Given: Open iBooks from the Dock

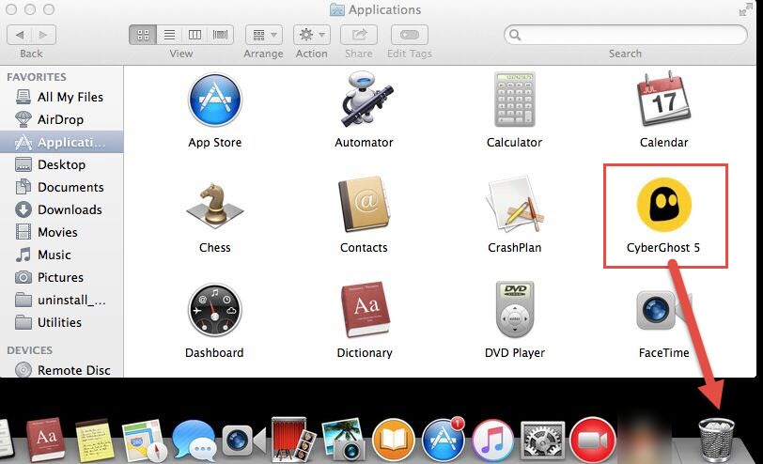Looking at the screenshot, I should coord(394,441).
